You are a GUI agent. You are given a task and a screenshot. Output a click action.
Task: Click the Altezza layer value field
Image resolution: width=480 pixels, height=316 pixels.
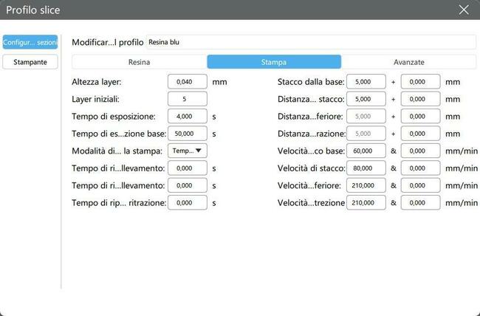pyautogui.click(x=188, y=81)
